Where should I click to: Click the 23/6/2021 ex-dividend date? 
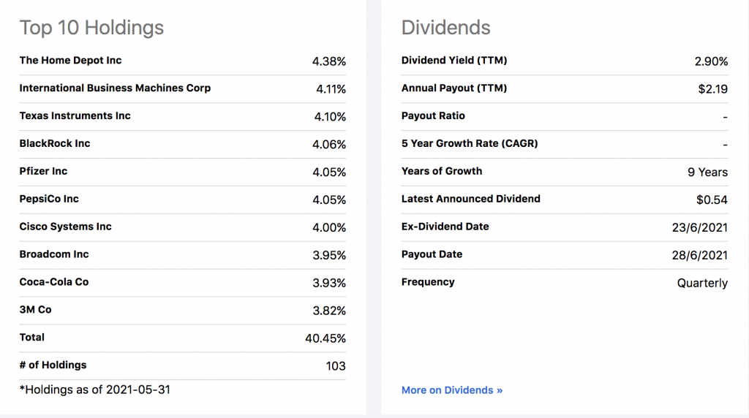(x=700, y=227)
